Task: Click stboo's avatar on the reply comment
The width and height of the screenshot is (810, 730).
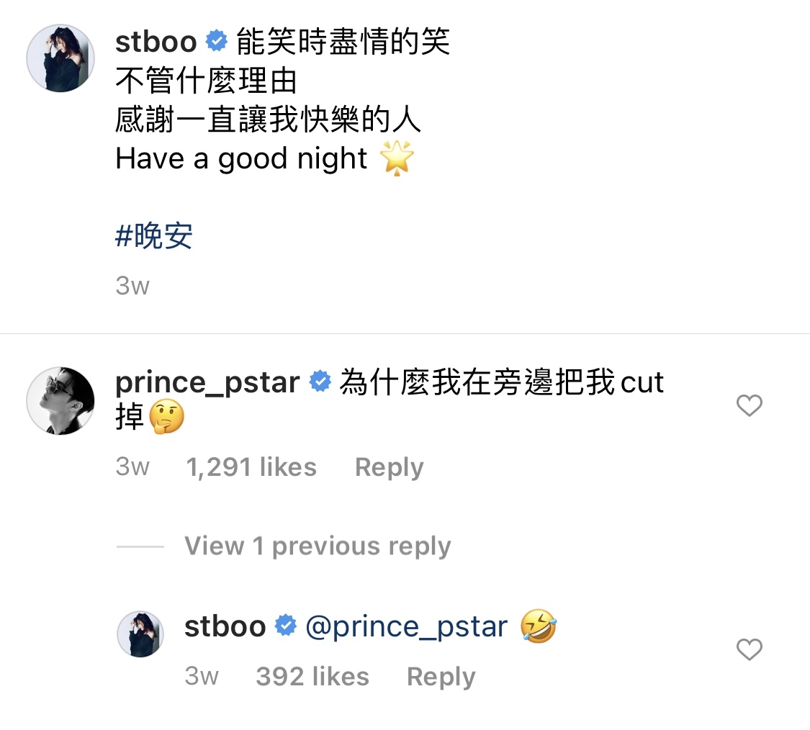Action: point(140,634)
